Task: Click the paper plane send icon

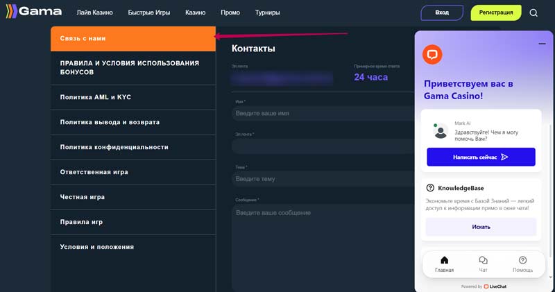Action: 505,157
